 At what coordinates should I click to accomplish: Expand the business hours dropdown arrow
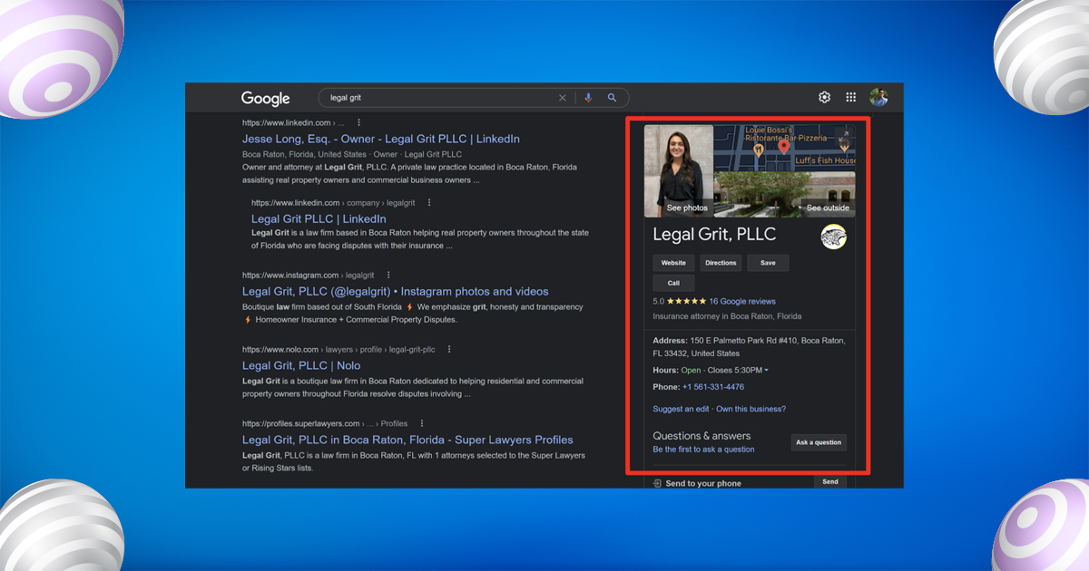pos(766,371)
